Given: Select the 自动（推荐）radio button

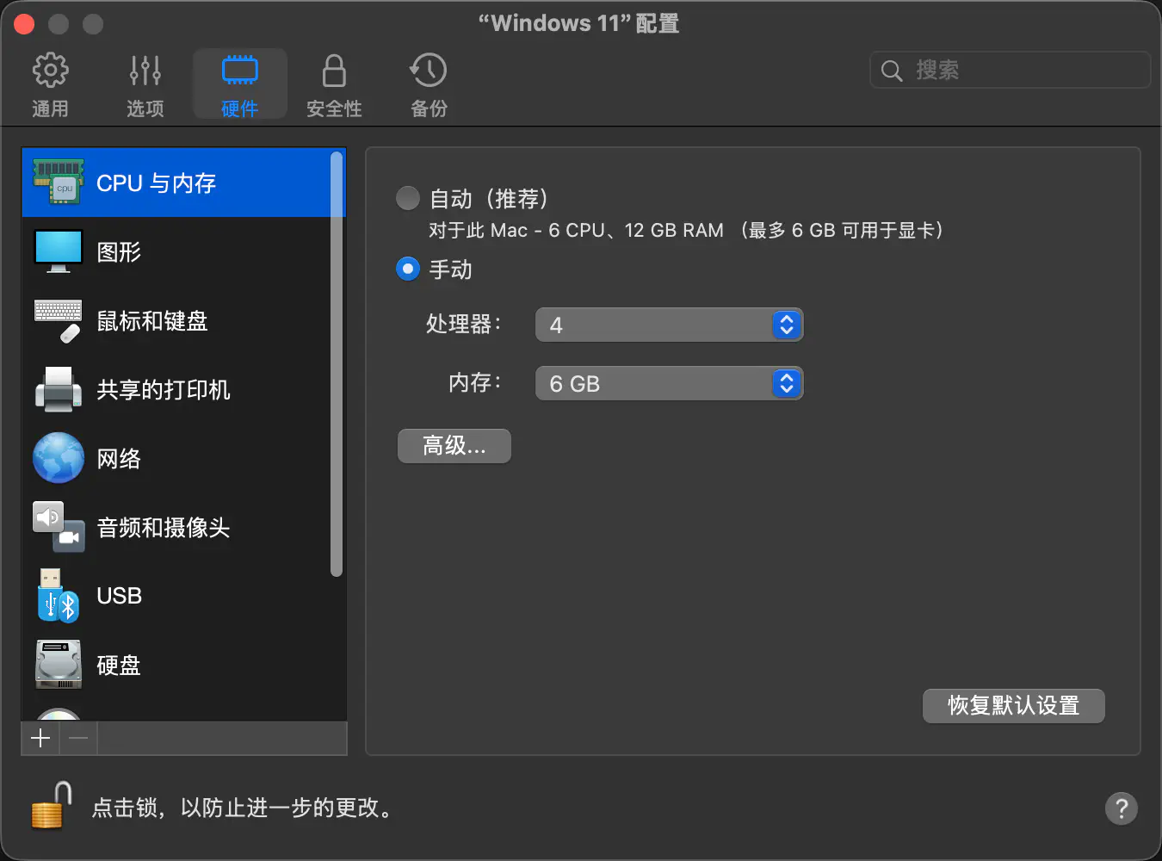Looking at the screenshot, I should pos(408,199).
